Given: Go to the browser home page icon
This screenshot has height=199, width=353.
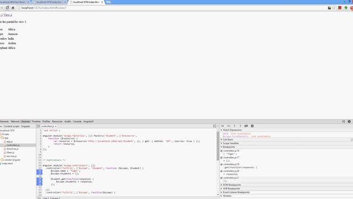Looking at the screenshot, I should (x=13, y=8).
